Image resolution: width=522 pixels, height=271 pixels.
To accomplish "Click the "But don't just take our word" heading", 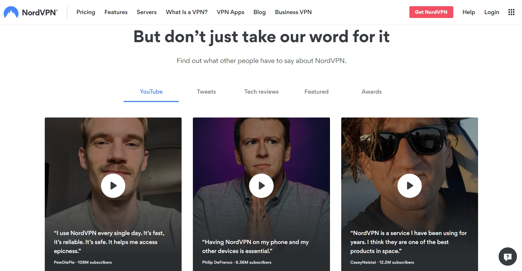I will click(x=261, y=37).
